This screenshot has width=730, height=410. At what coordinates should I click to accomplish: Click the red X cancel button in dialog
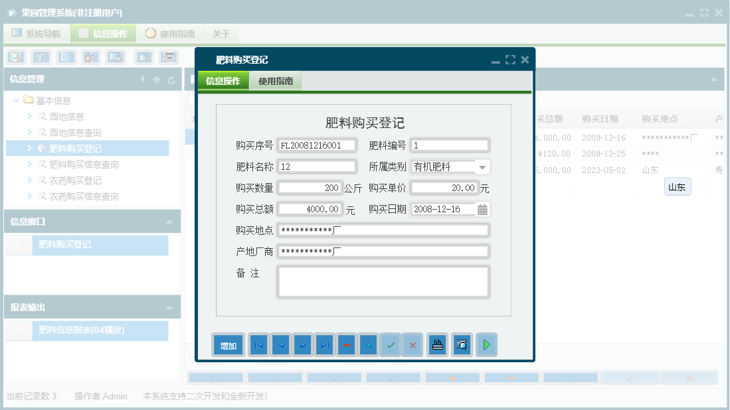point(412,345)
